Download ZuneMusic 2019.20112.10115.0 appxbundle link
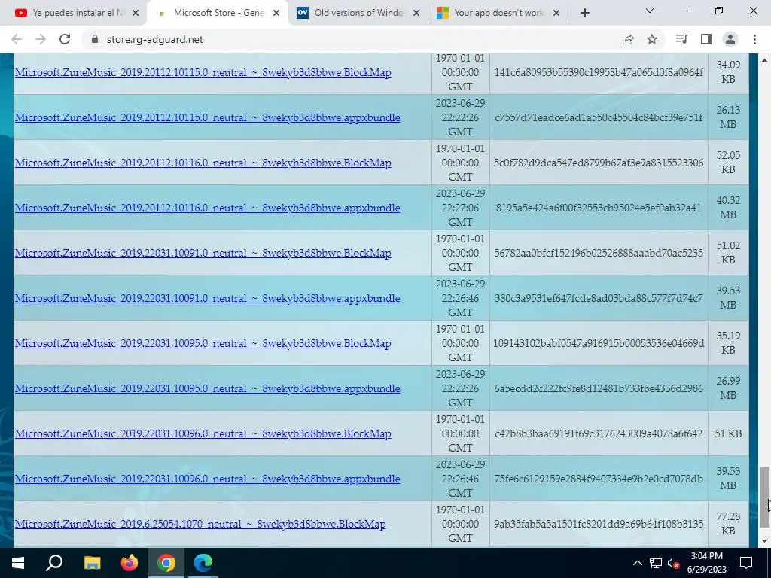This screenshot has height=578, width=771. pos(208,118)
